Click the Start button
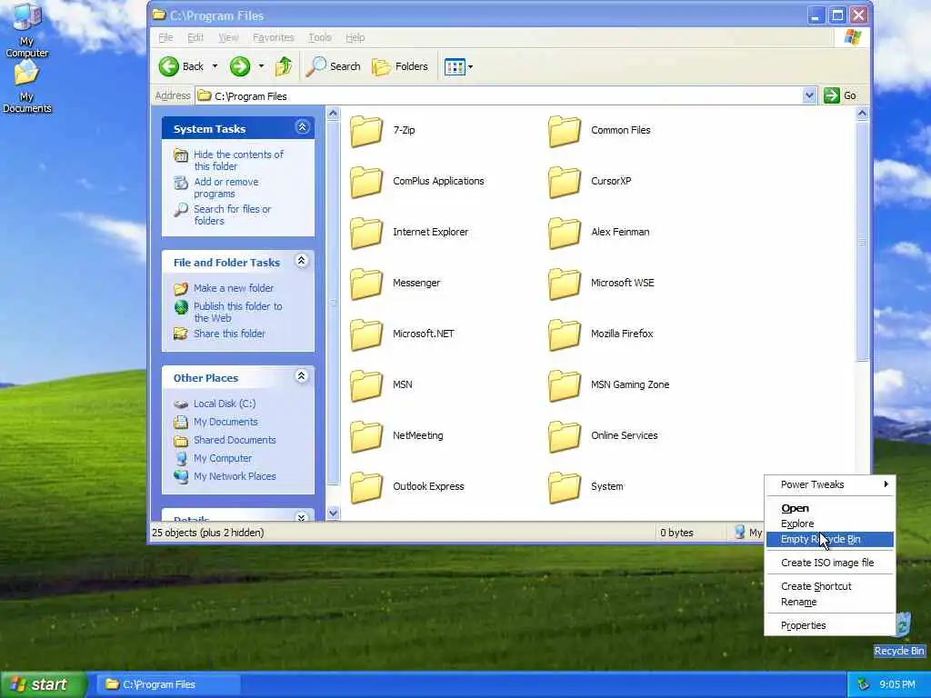The height and width of the screenshot is (698, 931). (x=43, y=684)
